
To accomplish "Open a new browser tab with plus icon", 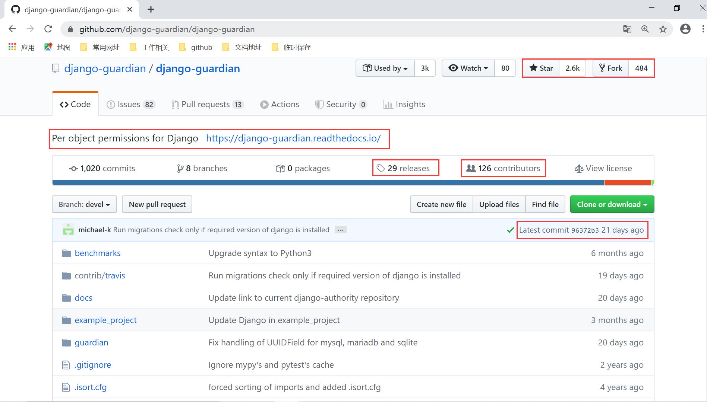I will 151,9.
